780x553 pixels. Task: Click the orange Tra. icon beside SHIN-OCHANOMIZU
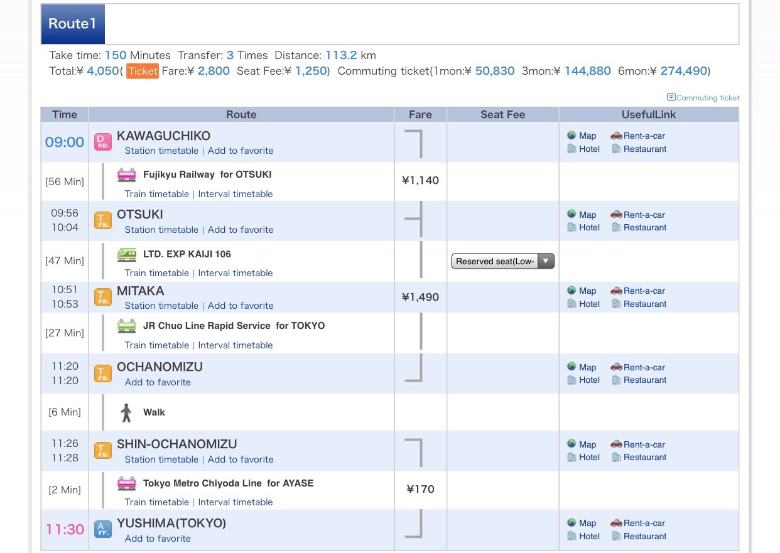point(103,451)
